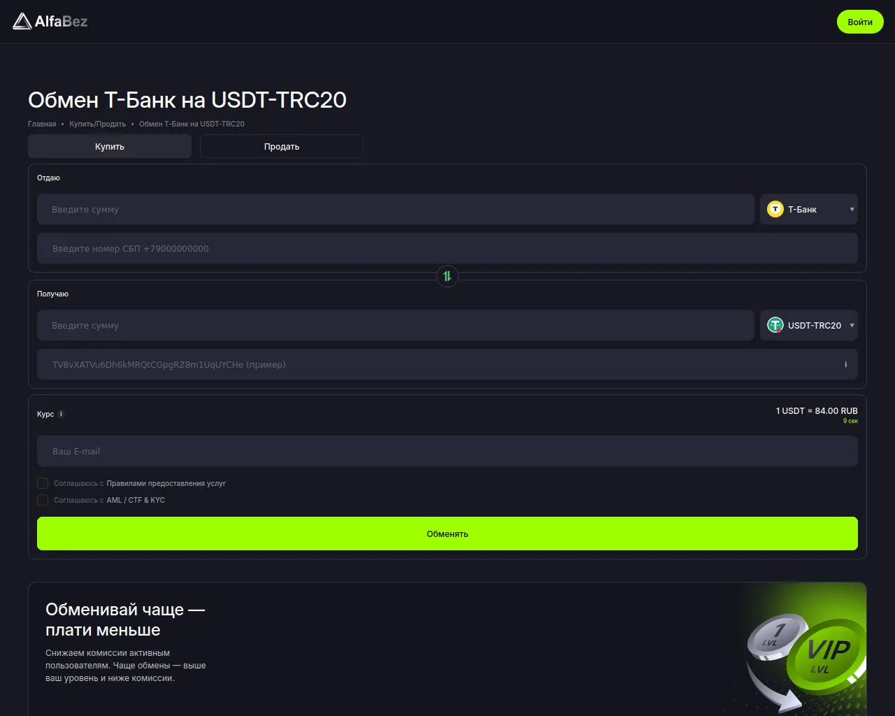Show info tooltip next to Курс
The image size is (895, 716).
tap(61, 414)
